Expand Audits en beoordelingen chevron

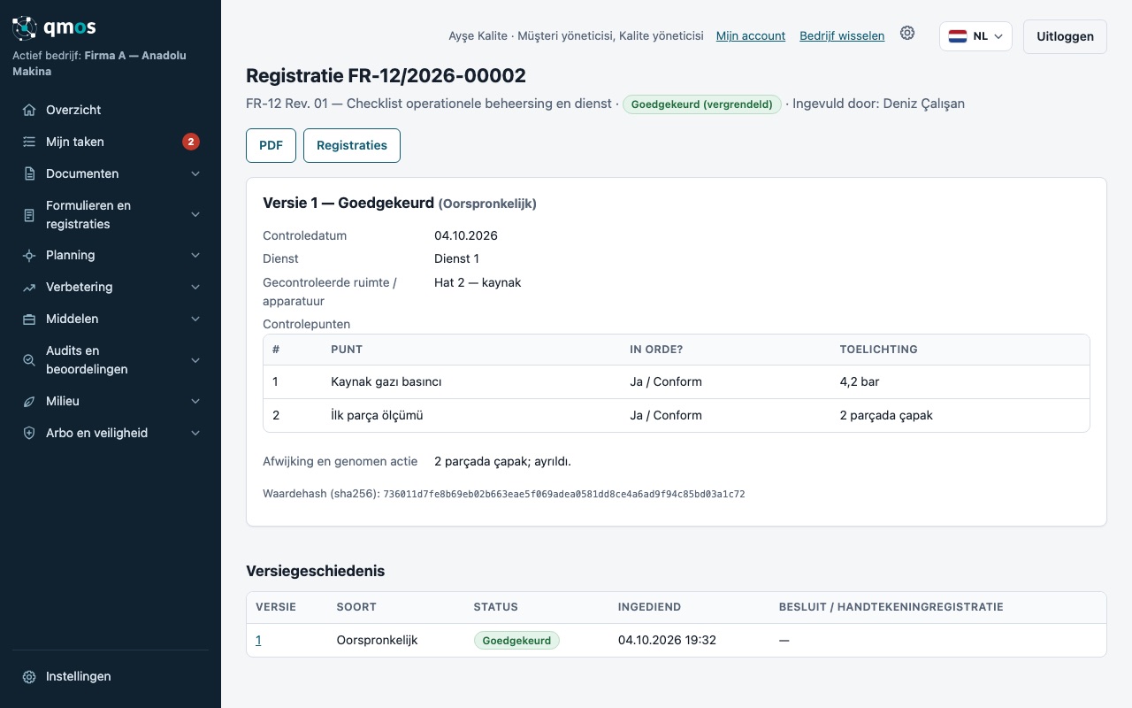tap(195, 359)
